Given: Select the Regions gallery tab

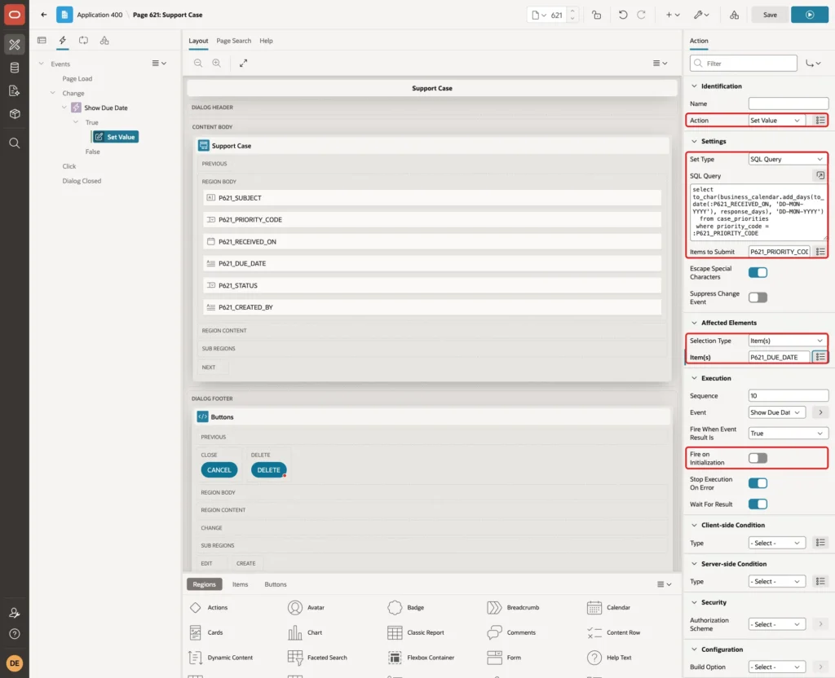Looking at the screenshot, I should [204, 584].
